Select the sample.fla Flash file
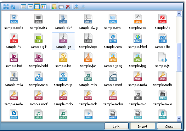 pos(163,22)
